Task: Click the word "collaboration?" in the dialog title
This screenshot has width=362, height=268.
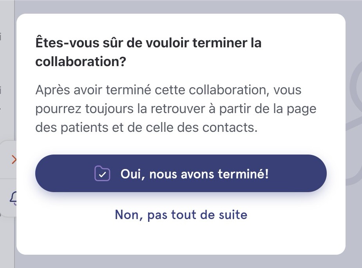Action: coord(81,61)
